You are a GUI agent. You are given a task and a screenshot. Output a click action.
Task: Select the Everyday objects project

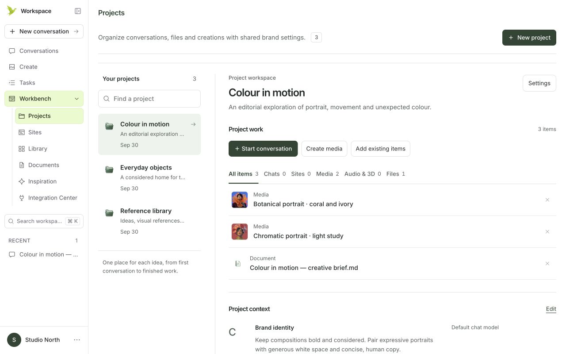(x=149, y=178)
